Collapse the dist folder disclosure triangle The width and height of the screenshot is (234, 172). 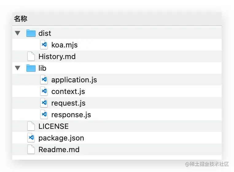18,33
